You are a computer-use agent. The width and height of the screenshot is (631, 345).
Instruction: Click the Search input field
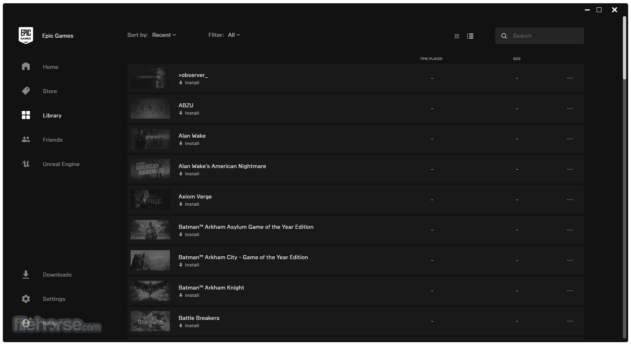[x=540, y=36]
